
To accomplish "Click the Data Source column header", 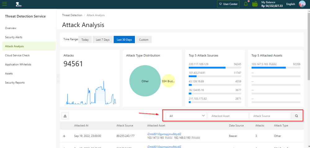I will point(236,125).
